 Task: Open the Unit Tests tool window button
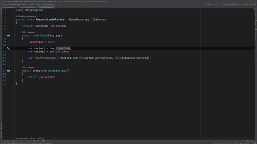point(37,141)
